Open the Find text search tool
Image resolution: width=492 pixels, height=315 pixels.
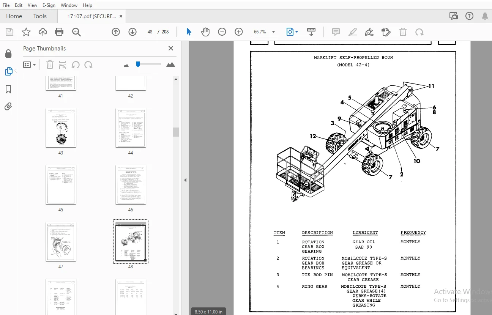coord(76,32)
